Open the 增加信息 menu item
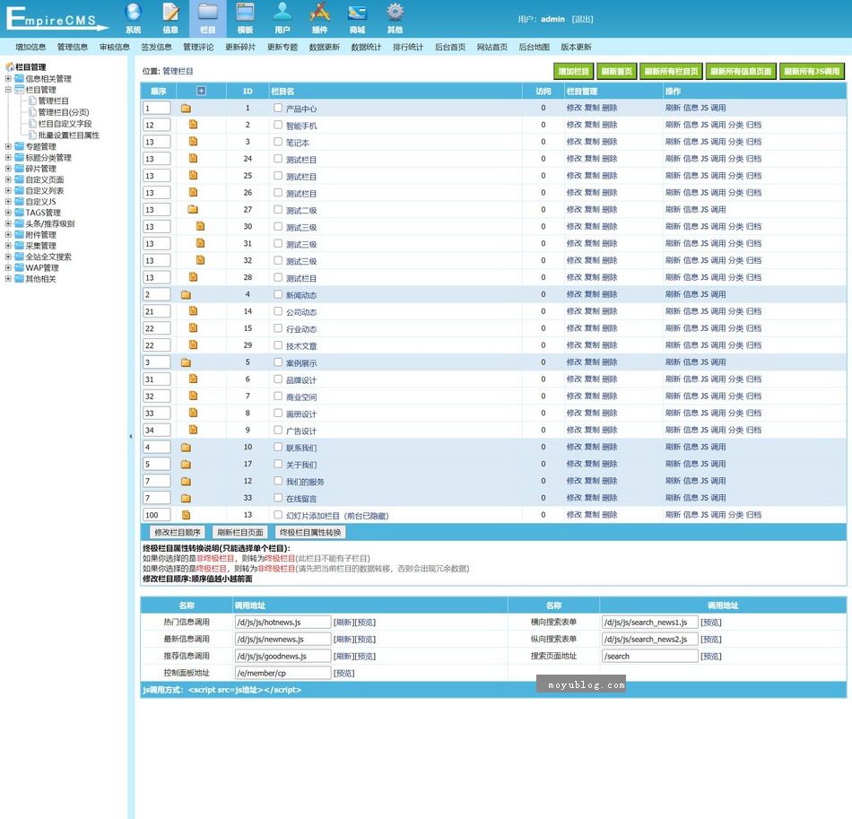 point(30,47)
